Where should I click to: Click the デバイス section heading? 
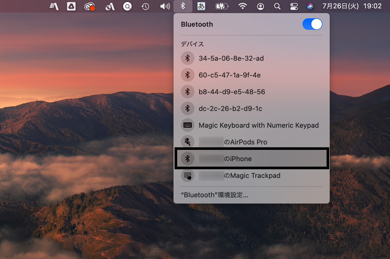(x=192, y=44)
